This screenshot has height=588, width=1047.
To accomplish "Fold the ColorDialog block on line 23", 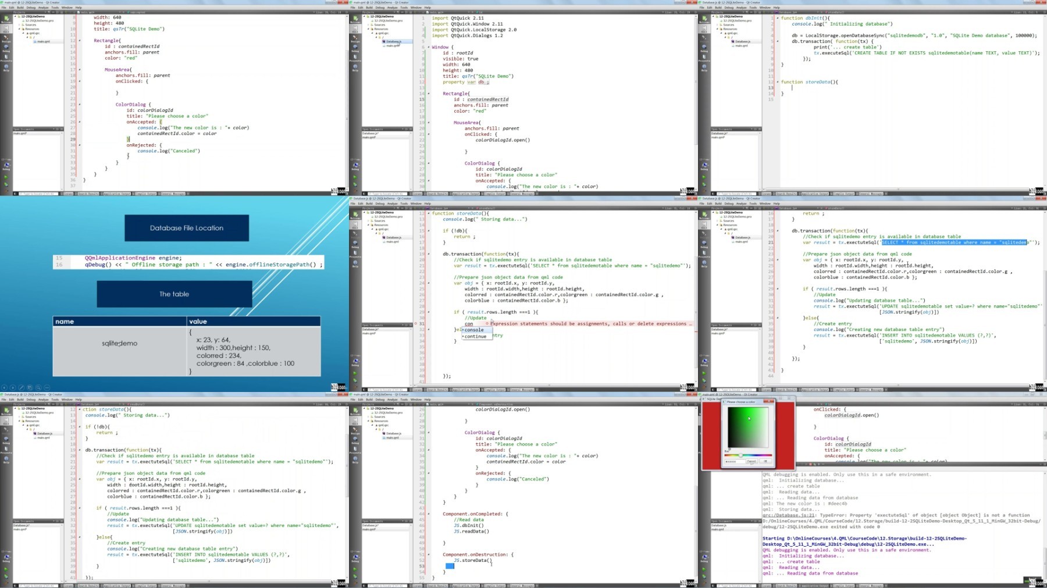I will click(80, 105).
